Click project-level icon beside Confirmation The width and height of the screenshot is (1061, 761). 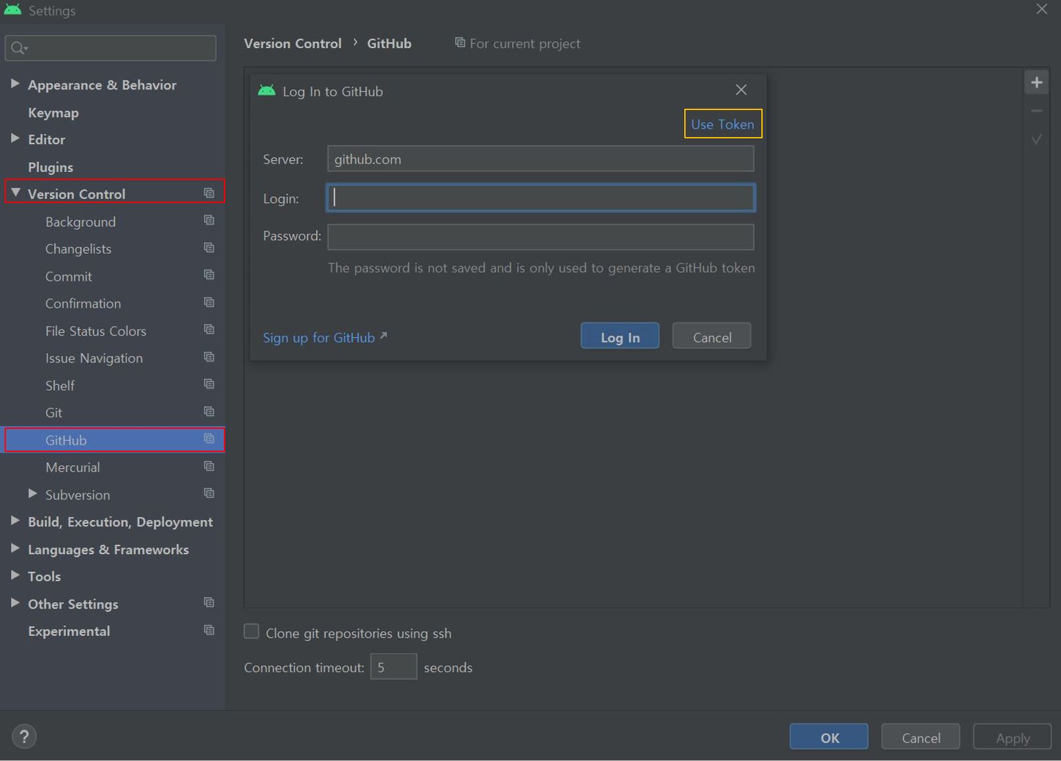209,302
